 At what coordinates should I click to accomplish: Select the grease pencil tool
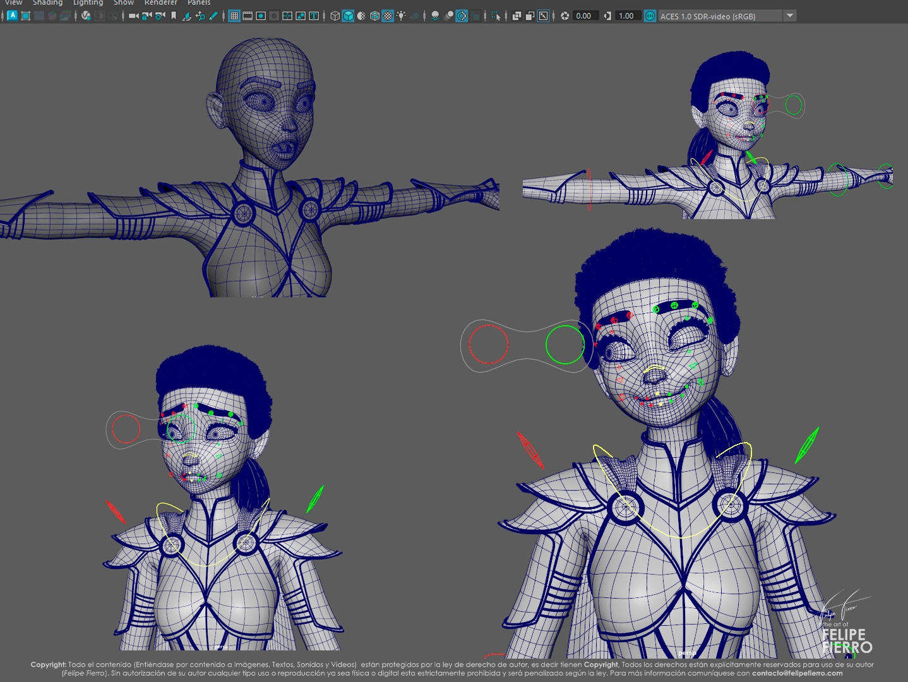213,16
